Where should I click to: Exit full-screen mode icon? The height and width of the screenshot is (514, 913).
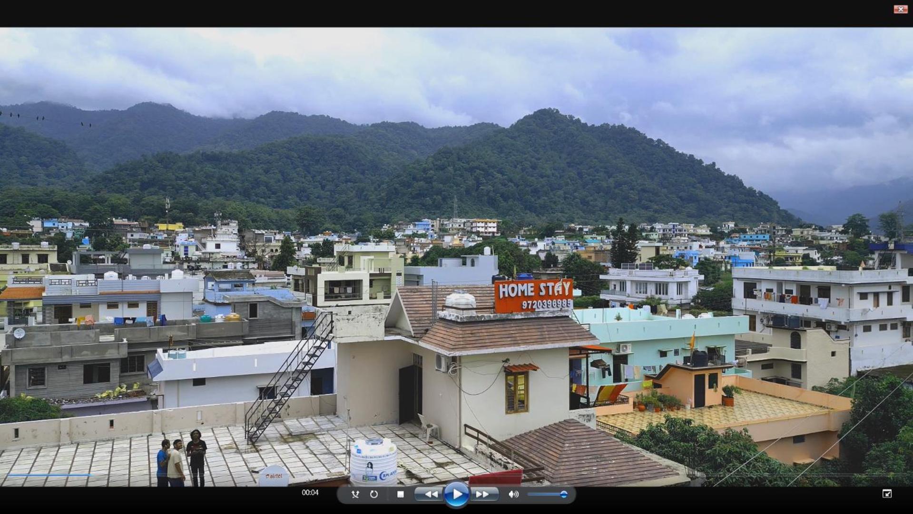(887, 494)
